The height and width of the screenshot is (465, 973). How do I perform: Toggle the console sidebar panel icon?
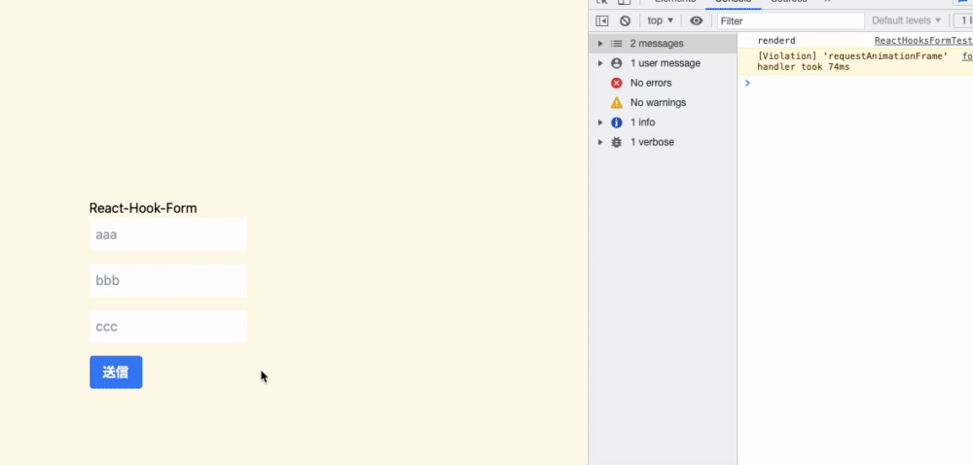tap(602, 21)
